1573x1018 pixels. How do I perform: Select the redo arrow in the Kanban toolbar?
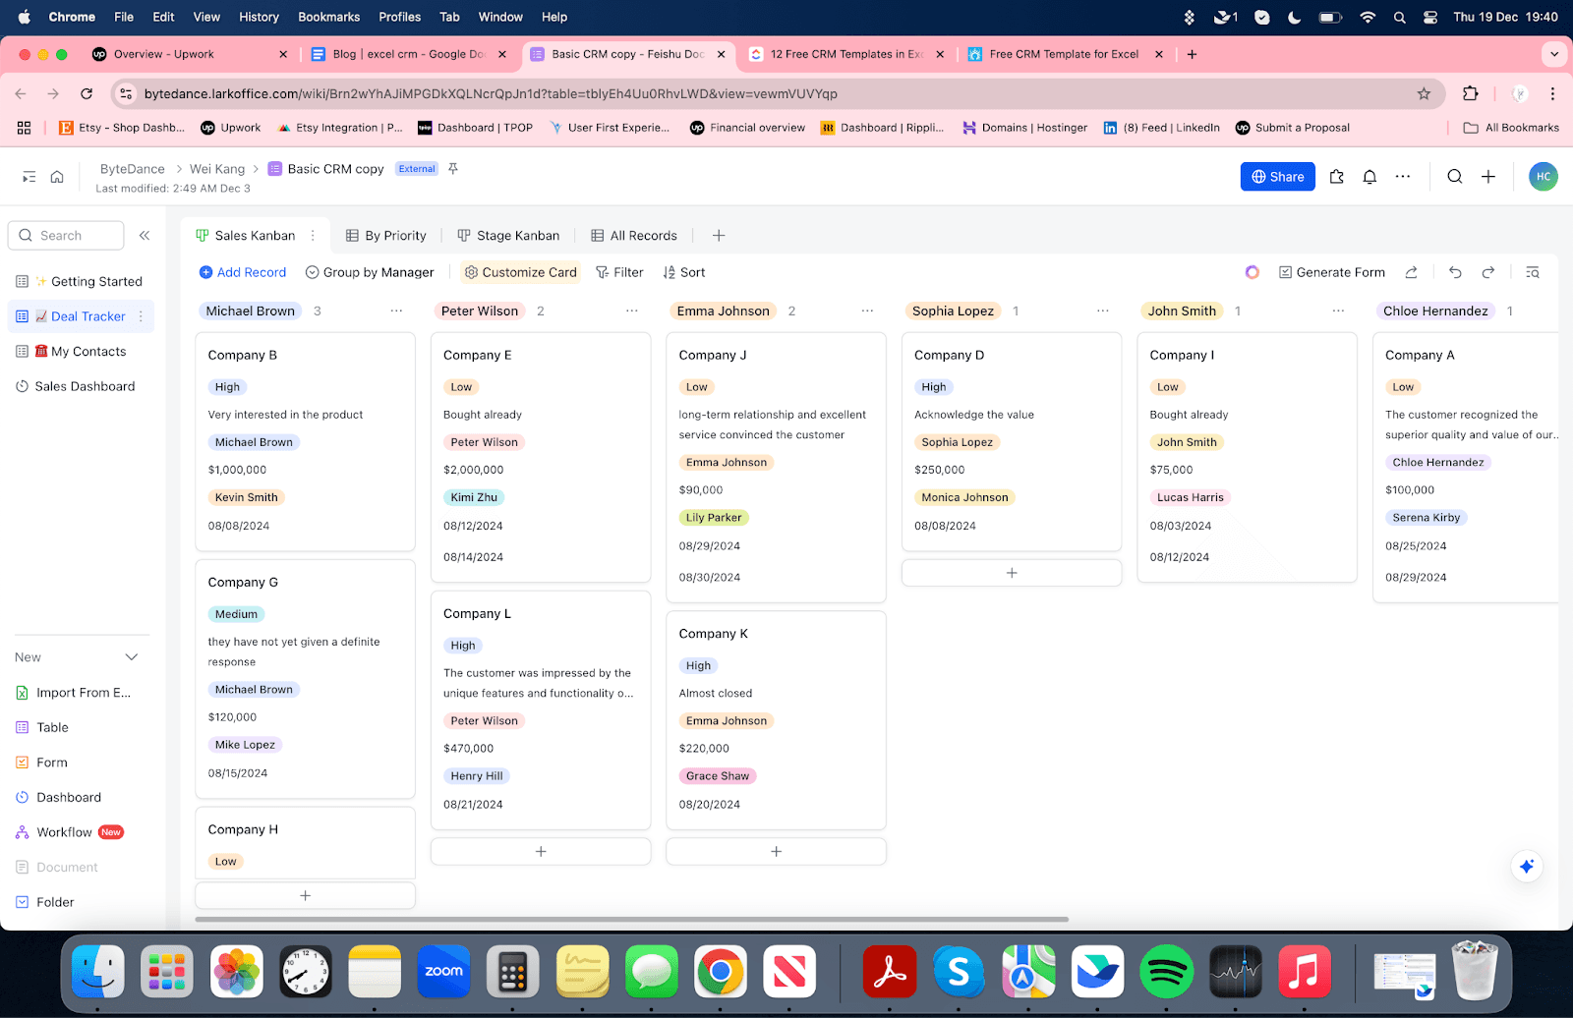pyautogui.click(x=1488, y=272)
